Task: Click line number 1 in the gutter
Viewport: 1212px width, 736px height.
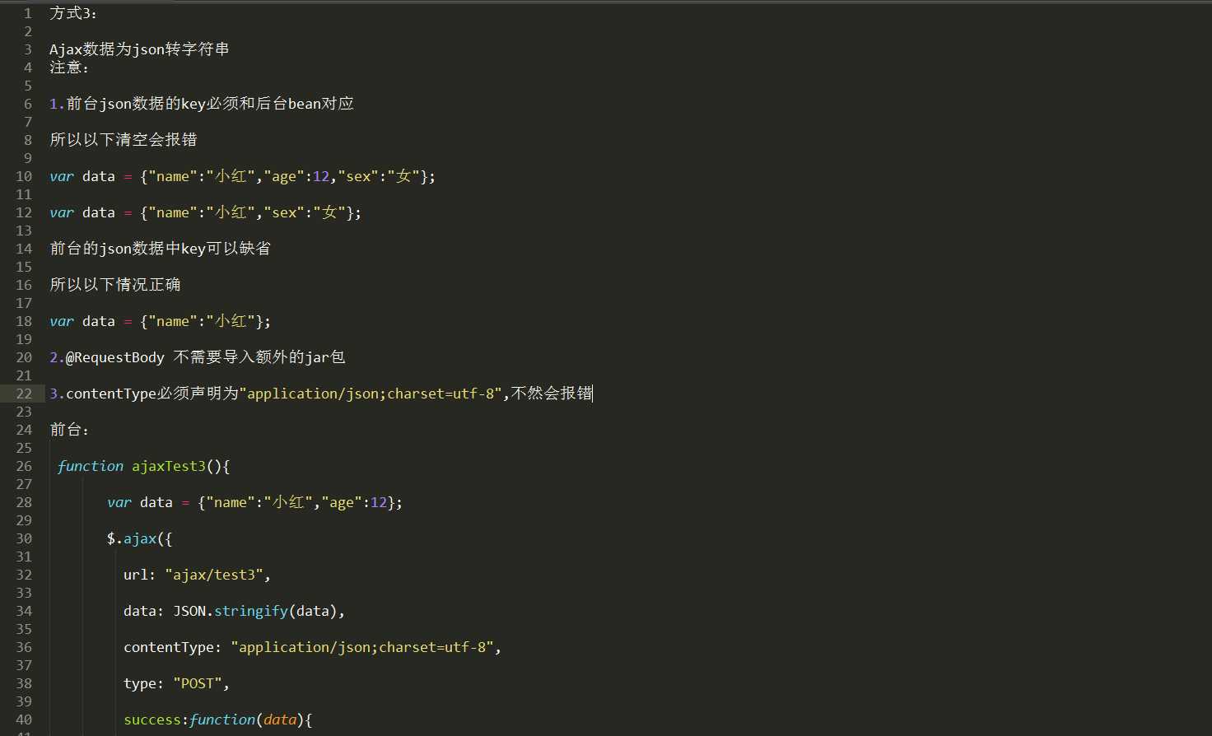Action: coord(28,13)
